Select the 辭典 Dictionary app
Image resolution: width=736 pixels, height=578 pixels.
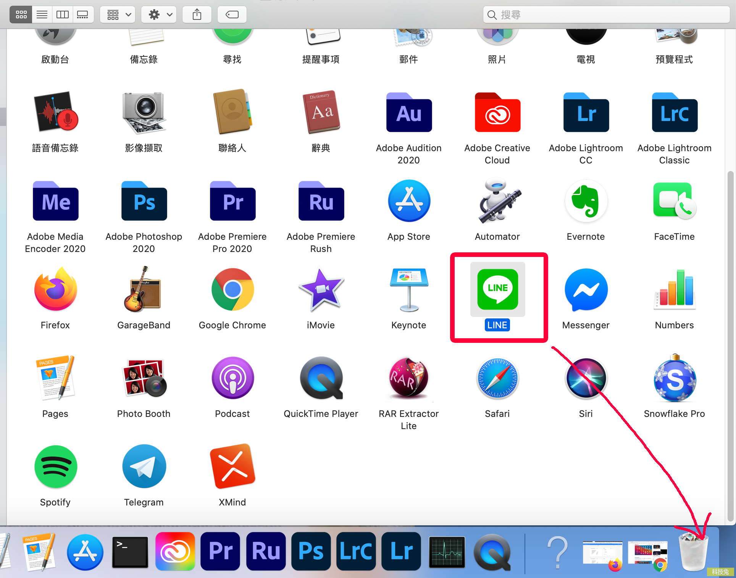coord(321,113)
